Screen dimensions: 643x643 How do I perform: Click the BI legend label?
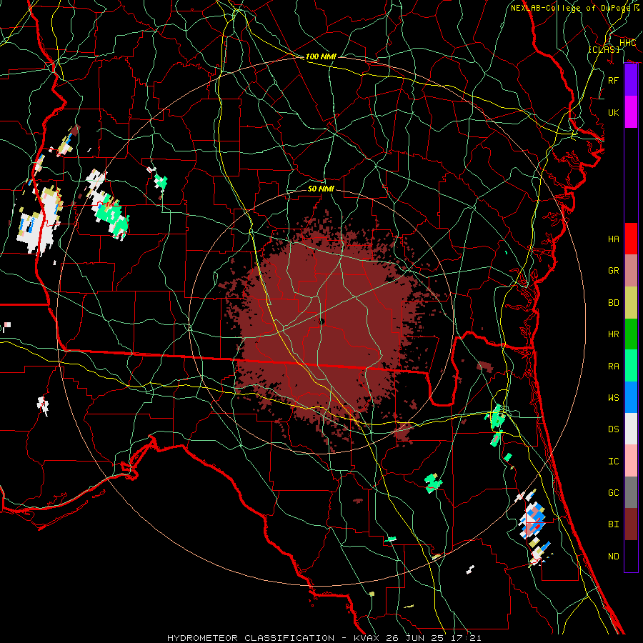tap(614, 524)
